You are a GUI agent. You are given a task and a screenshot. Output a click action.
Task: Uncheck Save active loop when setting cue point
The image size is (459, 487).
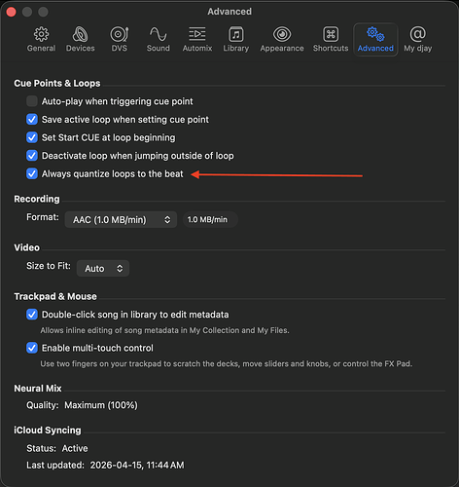pyautogui.click(x=32, y=119)
